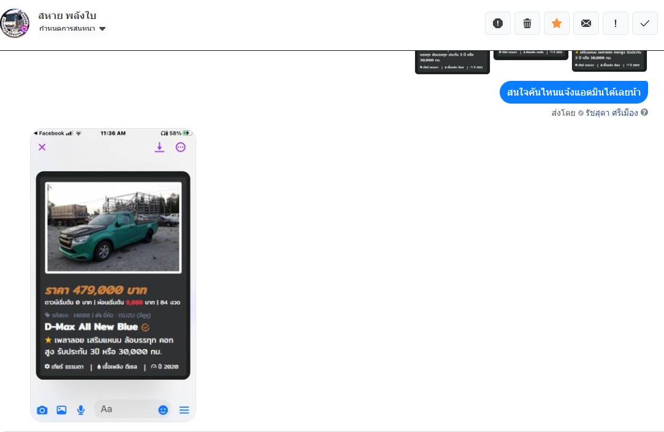664x432 pixels.
Task: Click the installment text showing 84 งวด
Action: pos(170,303)
